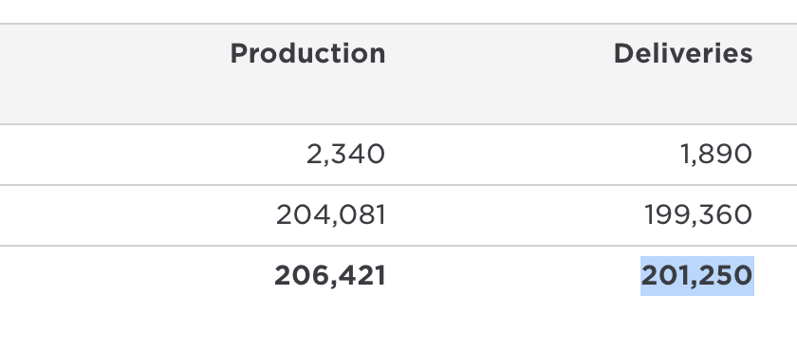Click gray header space beneath Deliveries label
797x351 pixels.
pos(683,96)
